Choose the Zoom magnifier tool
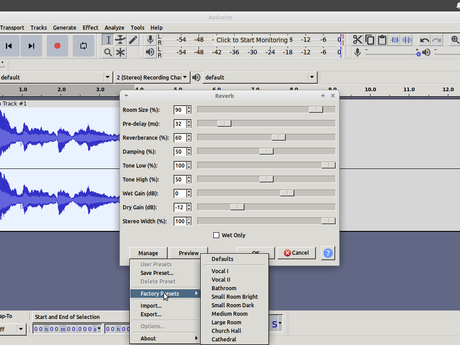Screen dimensions: 460x345 pyautogui.click(x=108, y=53)
